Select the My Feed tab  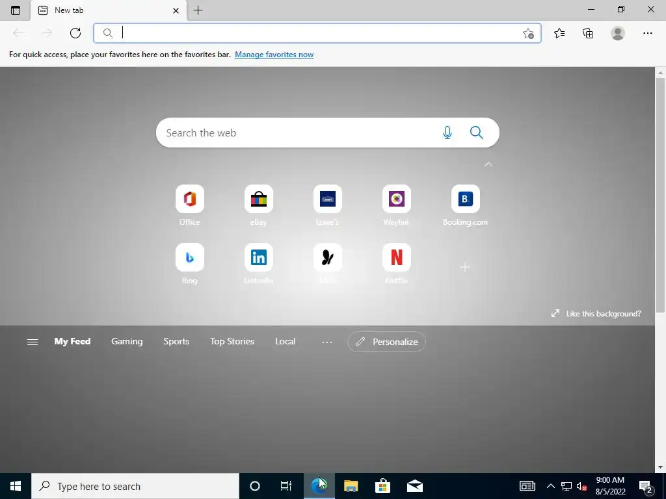72,342
